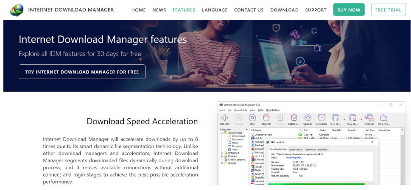The image size is (411, 190).
Task: Open the Registration menu in IDM
Action: (x=273, y=110)
